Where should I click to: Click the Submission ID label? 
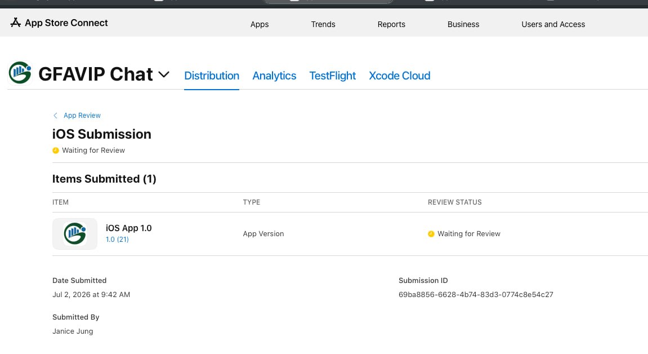(423, 280)
